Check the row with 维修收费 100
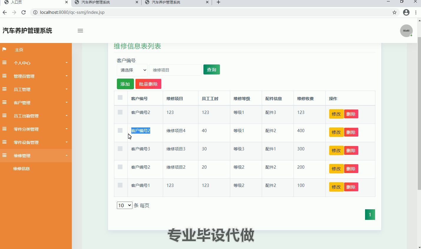Screen dimensions: 421x249 tap(120, 185)
